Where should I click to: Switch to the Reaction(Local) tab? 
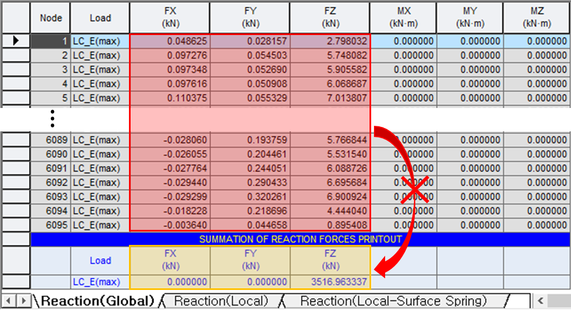tap(220, 301)
